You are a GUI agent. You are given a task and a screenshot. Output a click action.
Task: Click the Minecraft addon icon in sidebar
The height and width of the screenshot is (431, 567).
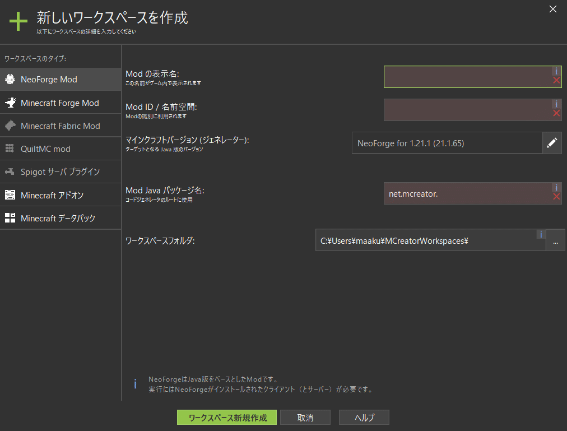coord(10,194)
